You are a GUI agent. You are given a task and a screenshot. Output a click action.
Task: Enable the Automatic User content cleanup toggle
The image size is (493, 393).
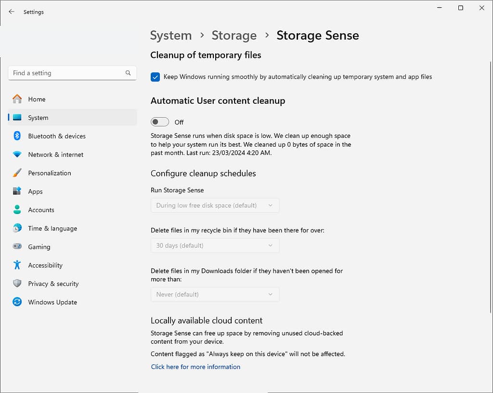point(160,122)
